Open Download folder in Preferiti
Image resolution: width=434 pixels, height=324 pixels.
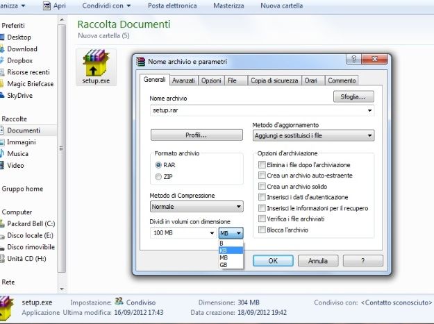pos(3,49)
